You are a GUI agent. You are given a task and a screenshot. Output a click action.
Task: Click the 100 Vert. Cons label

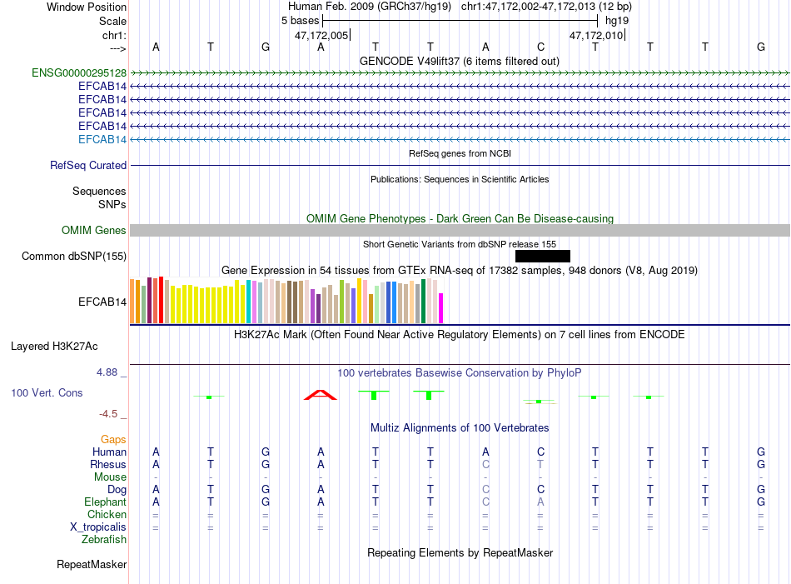point(47,392)
